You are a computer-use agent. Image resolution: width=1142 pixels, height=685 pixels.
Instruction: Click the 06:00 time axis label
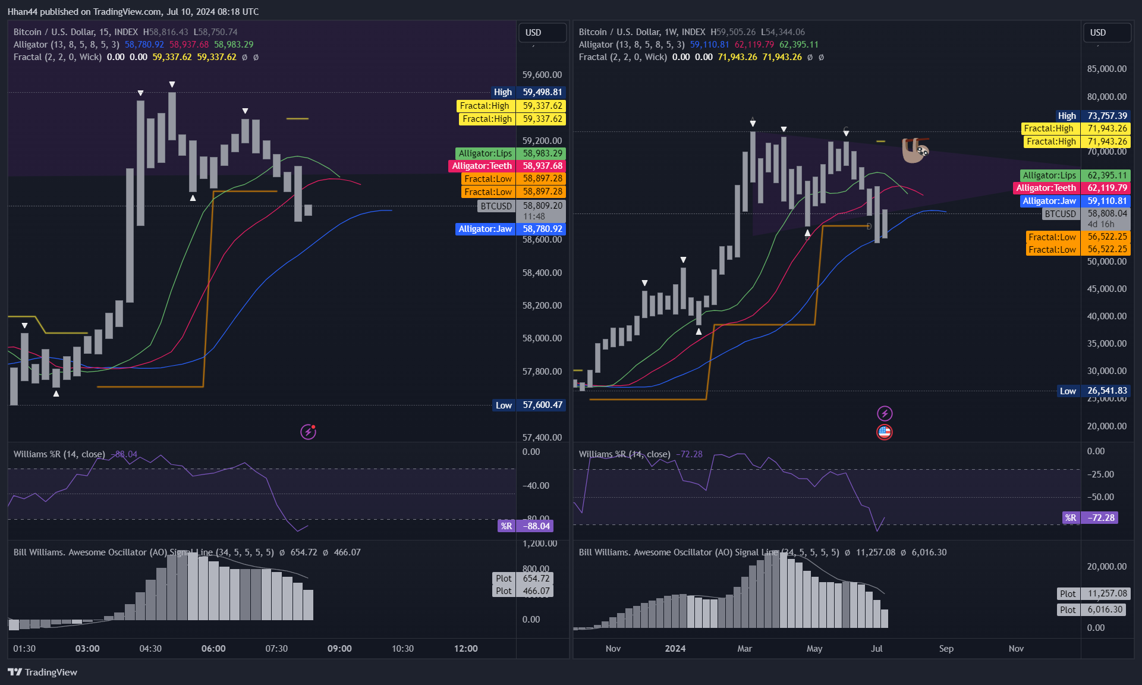tap(213, 649)
